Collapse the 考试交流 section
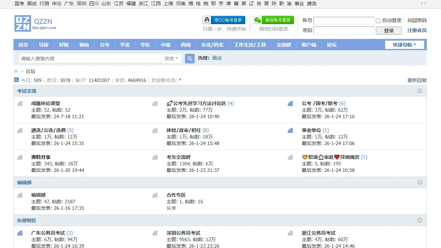Image resolution: width=441 pixels, height=248 pixels. [420, 91]
